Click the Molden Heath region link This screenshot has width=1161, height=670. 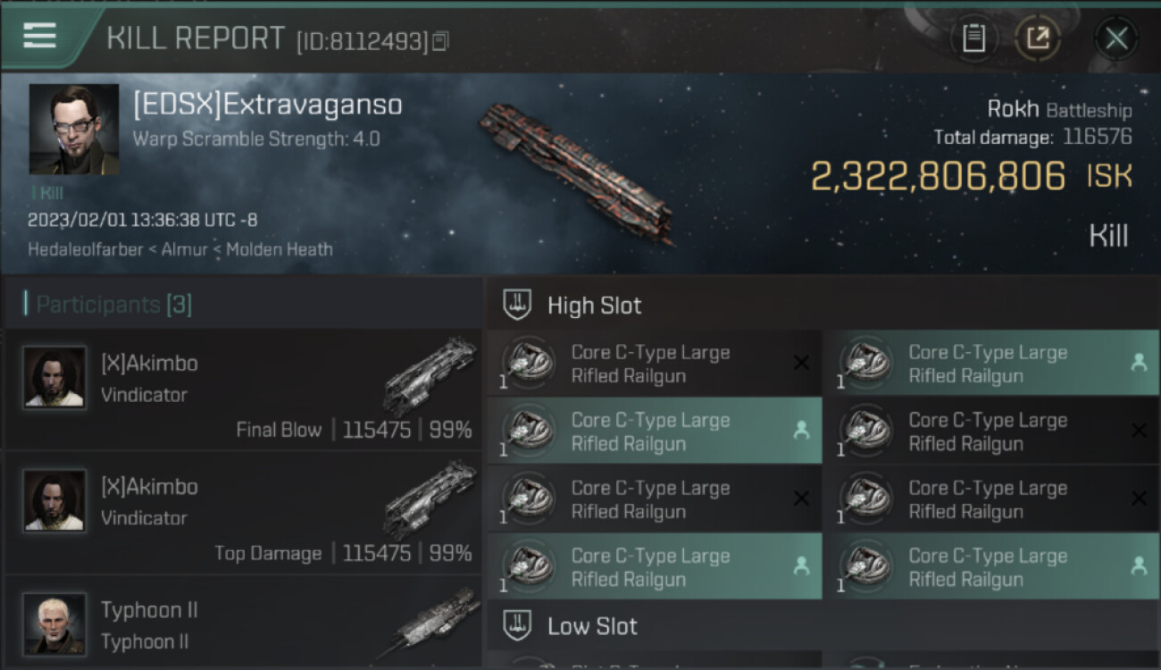click(280, 249)
